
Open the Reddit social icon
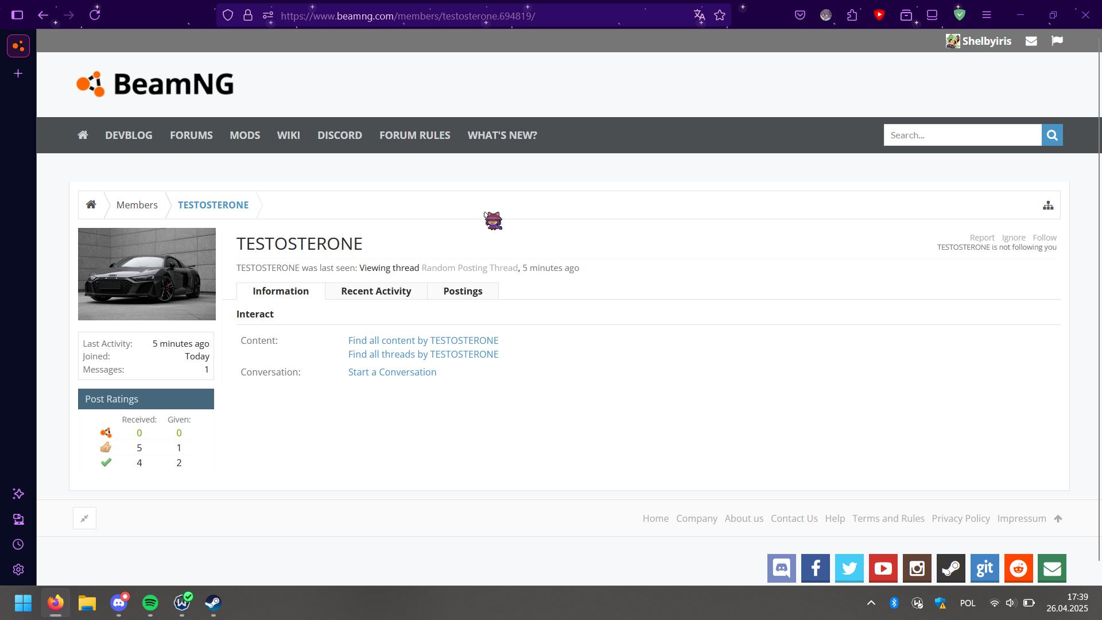click(x=1018, y=568)
